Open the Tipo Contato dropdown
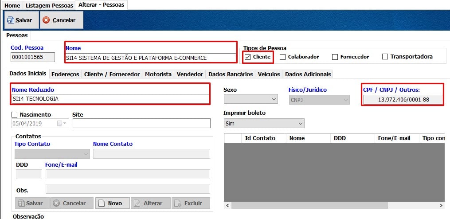 [52, 154]
